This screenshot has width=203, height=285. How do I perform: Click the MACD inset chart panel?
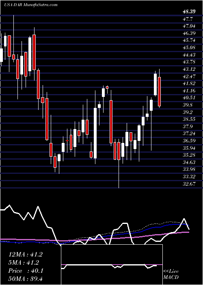pyautogui.click(x=112, y=265)
